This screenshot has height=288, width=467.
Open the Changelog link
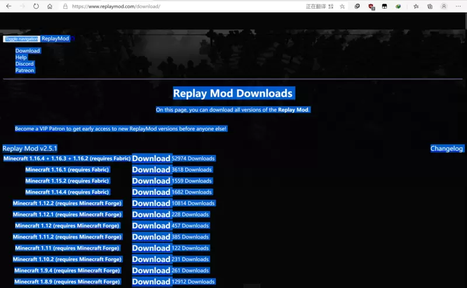click(447, 149)
